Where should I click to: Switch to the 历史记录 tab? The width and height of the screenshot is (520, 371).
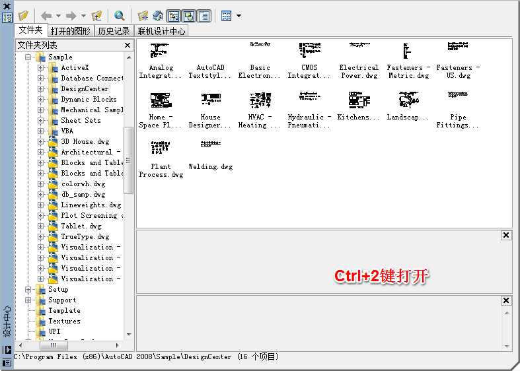click(114, 31)
